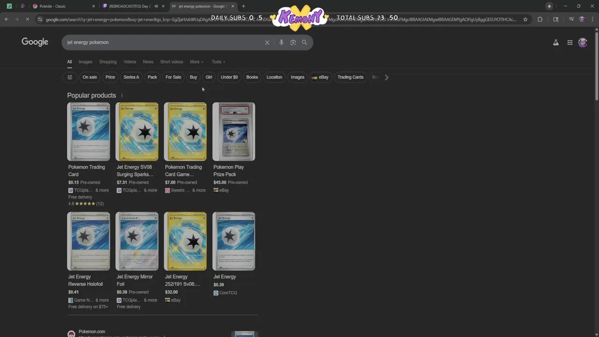The height and width of the screenshot is (337, 599).
Task: Open Jet Energy $0.39 CoreTCG thumbnail
Action: (234, 241)
